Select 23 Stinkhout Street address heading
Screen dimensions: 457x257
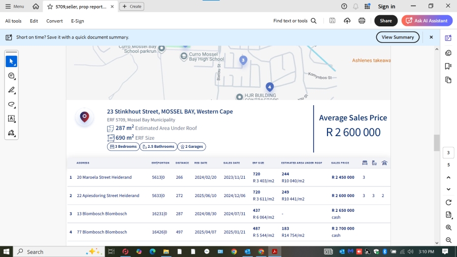coord(170,112)
